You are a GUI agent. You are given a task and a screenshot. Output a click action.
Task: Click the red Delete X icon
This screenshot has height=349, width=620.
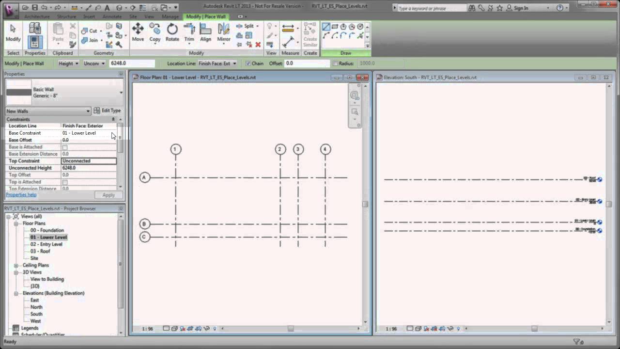click(258, 45)
